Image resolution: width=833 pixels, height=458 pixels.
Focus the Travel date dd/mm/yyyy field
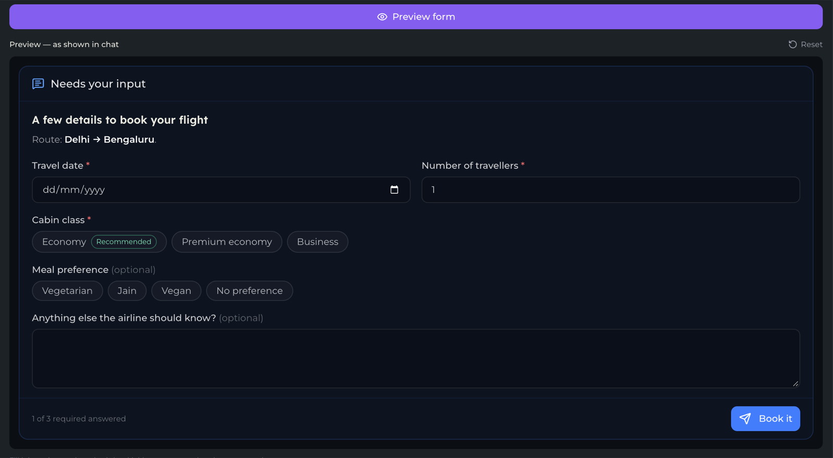[x=221, y=190]
